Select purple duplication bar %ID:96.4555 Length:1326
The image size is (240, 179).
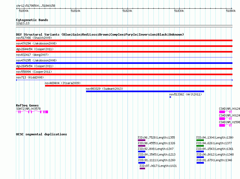142,146
